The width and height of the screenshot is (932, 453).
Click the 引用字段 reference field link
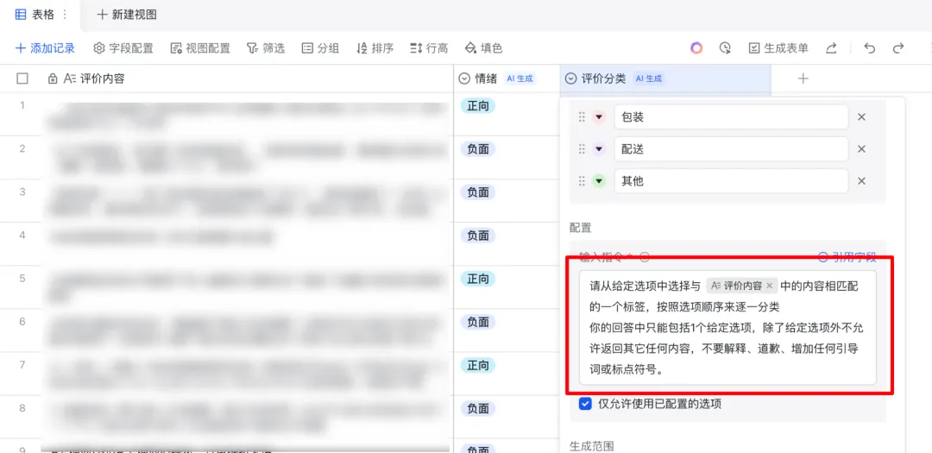pos(847,257)
